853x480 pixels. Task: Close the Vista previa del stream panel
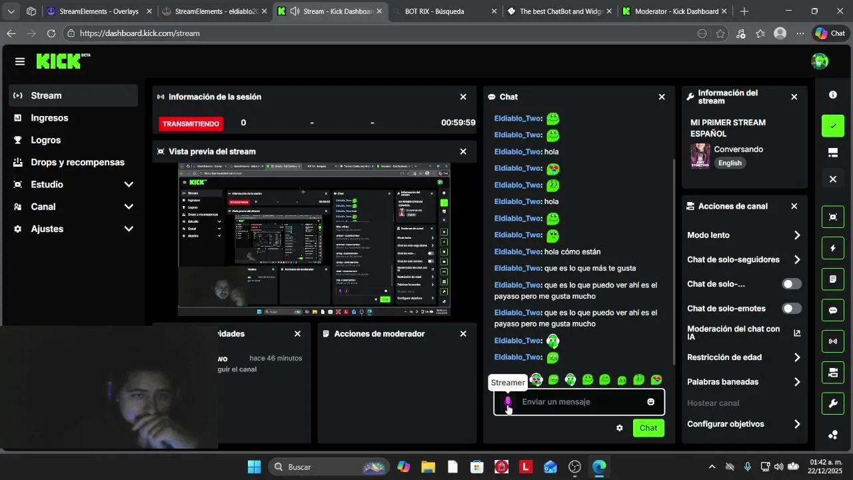463,151
